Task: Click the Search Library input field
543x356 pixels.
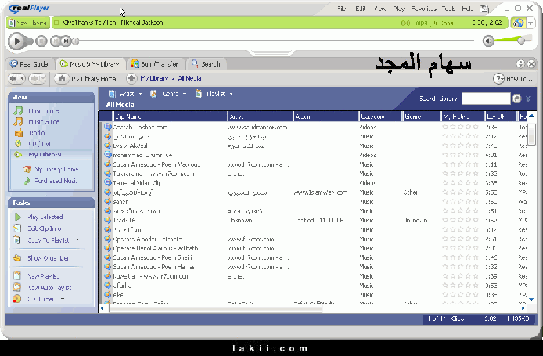Action: coord(486,99)
